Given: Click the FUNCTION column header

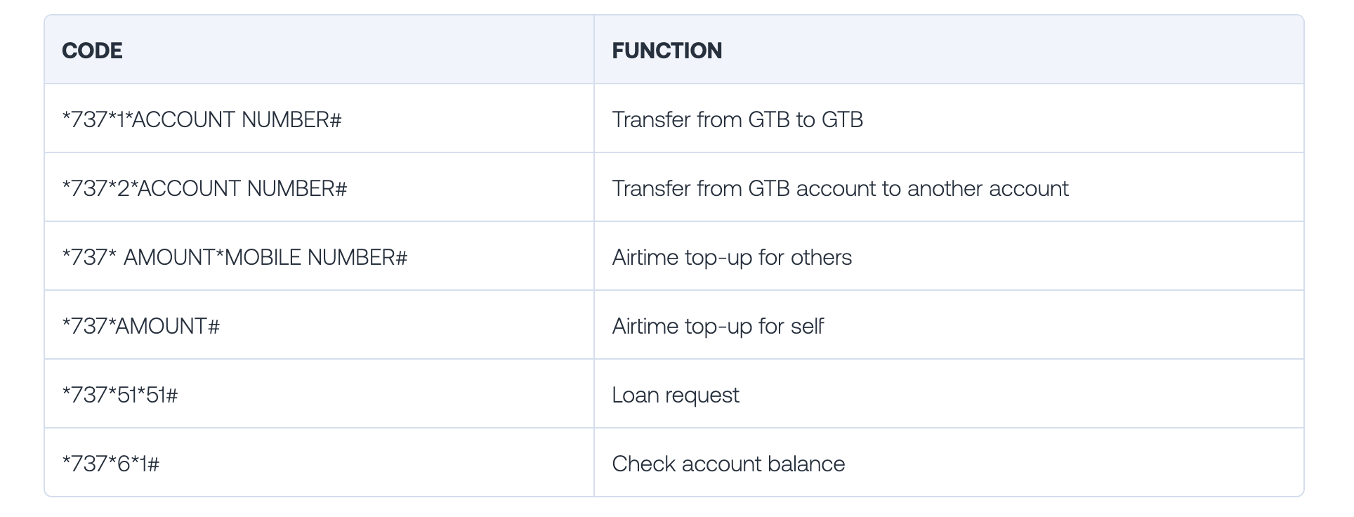Looking at the screenshot, I should click(666, 51).
